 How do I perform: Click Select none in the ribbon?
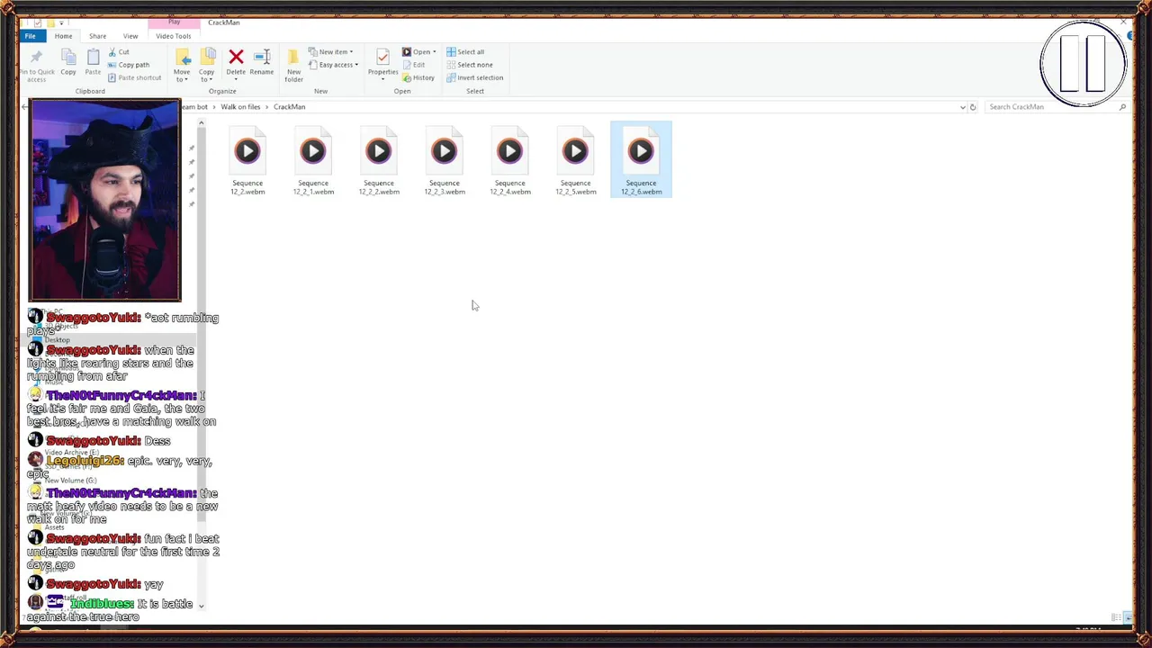[470, 65]
